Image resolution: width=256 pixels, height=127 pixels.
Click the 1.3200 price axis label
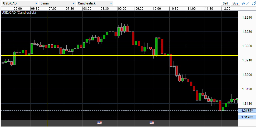[247, 75]
